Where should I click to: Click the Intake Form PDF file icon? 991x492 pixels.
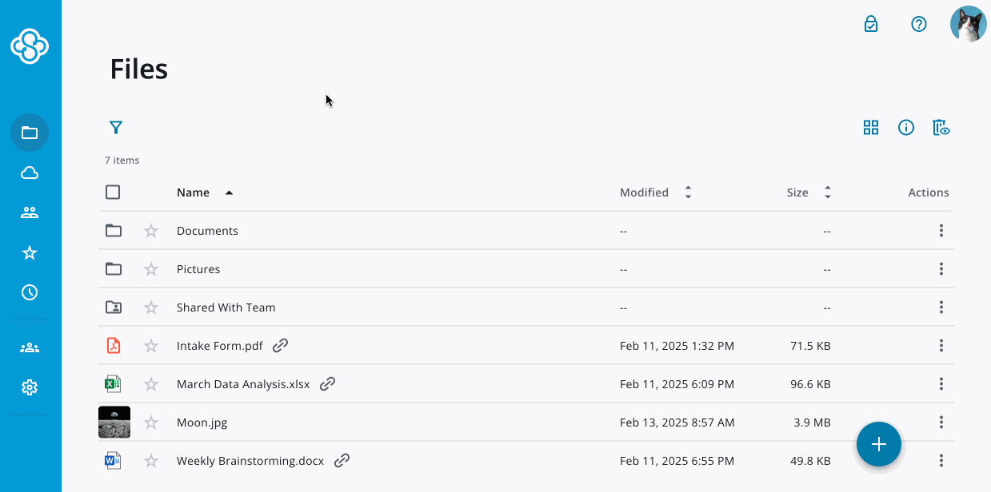coord(114,346)
